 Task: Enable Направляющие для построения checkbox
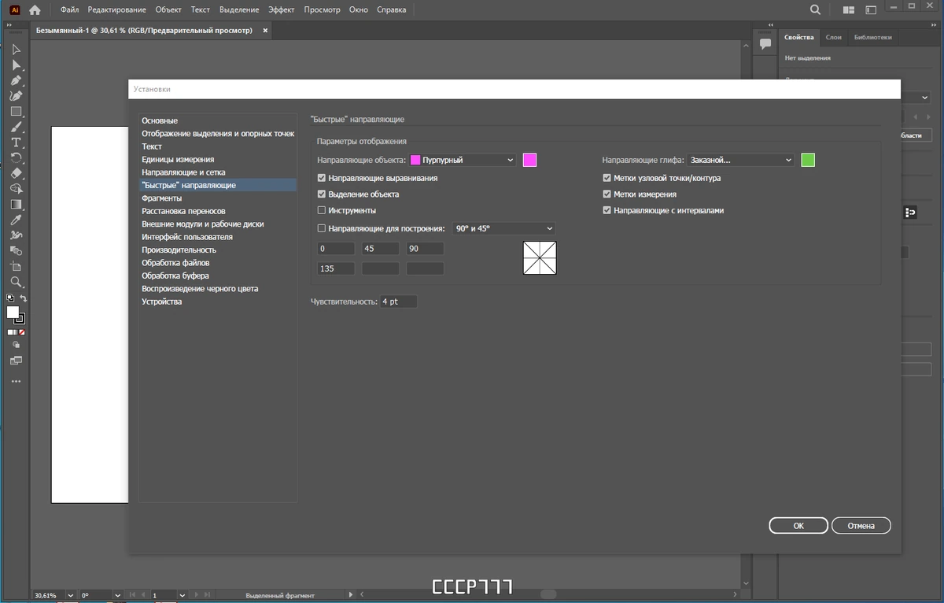tap(321, 228)
